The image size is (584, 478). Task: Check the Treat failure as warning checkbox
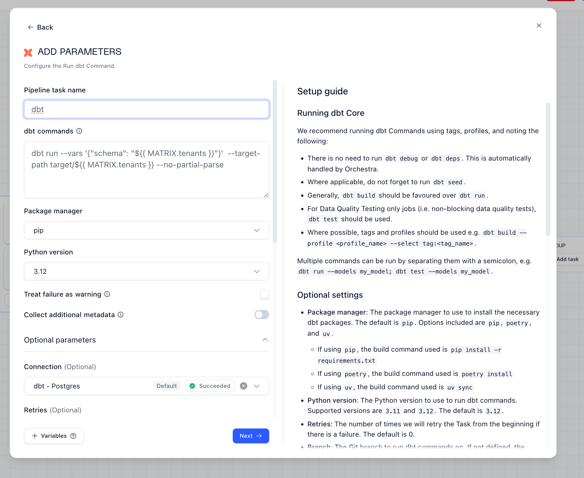point(264,294)
